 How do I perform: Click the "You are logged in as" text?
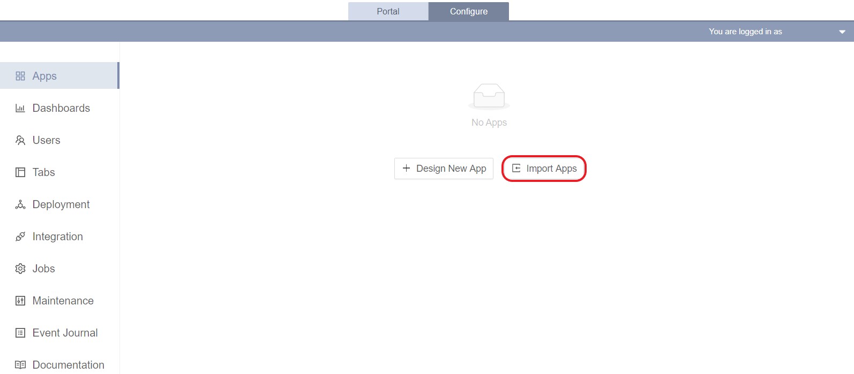tap(745, 32)
